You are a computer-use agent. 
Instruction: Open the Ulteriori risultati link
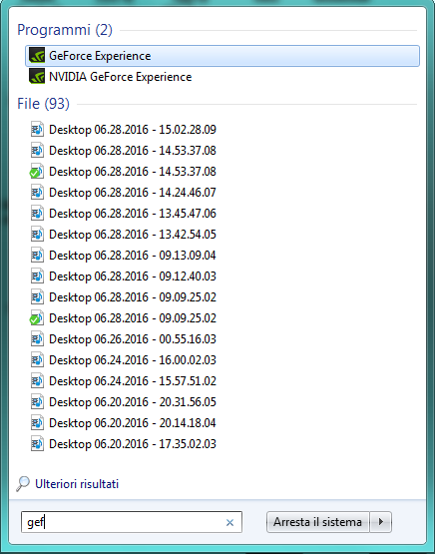click(x=77, y=484)
